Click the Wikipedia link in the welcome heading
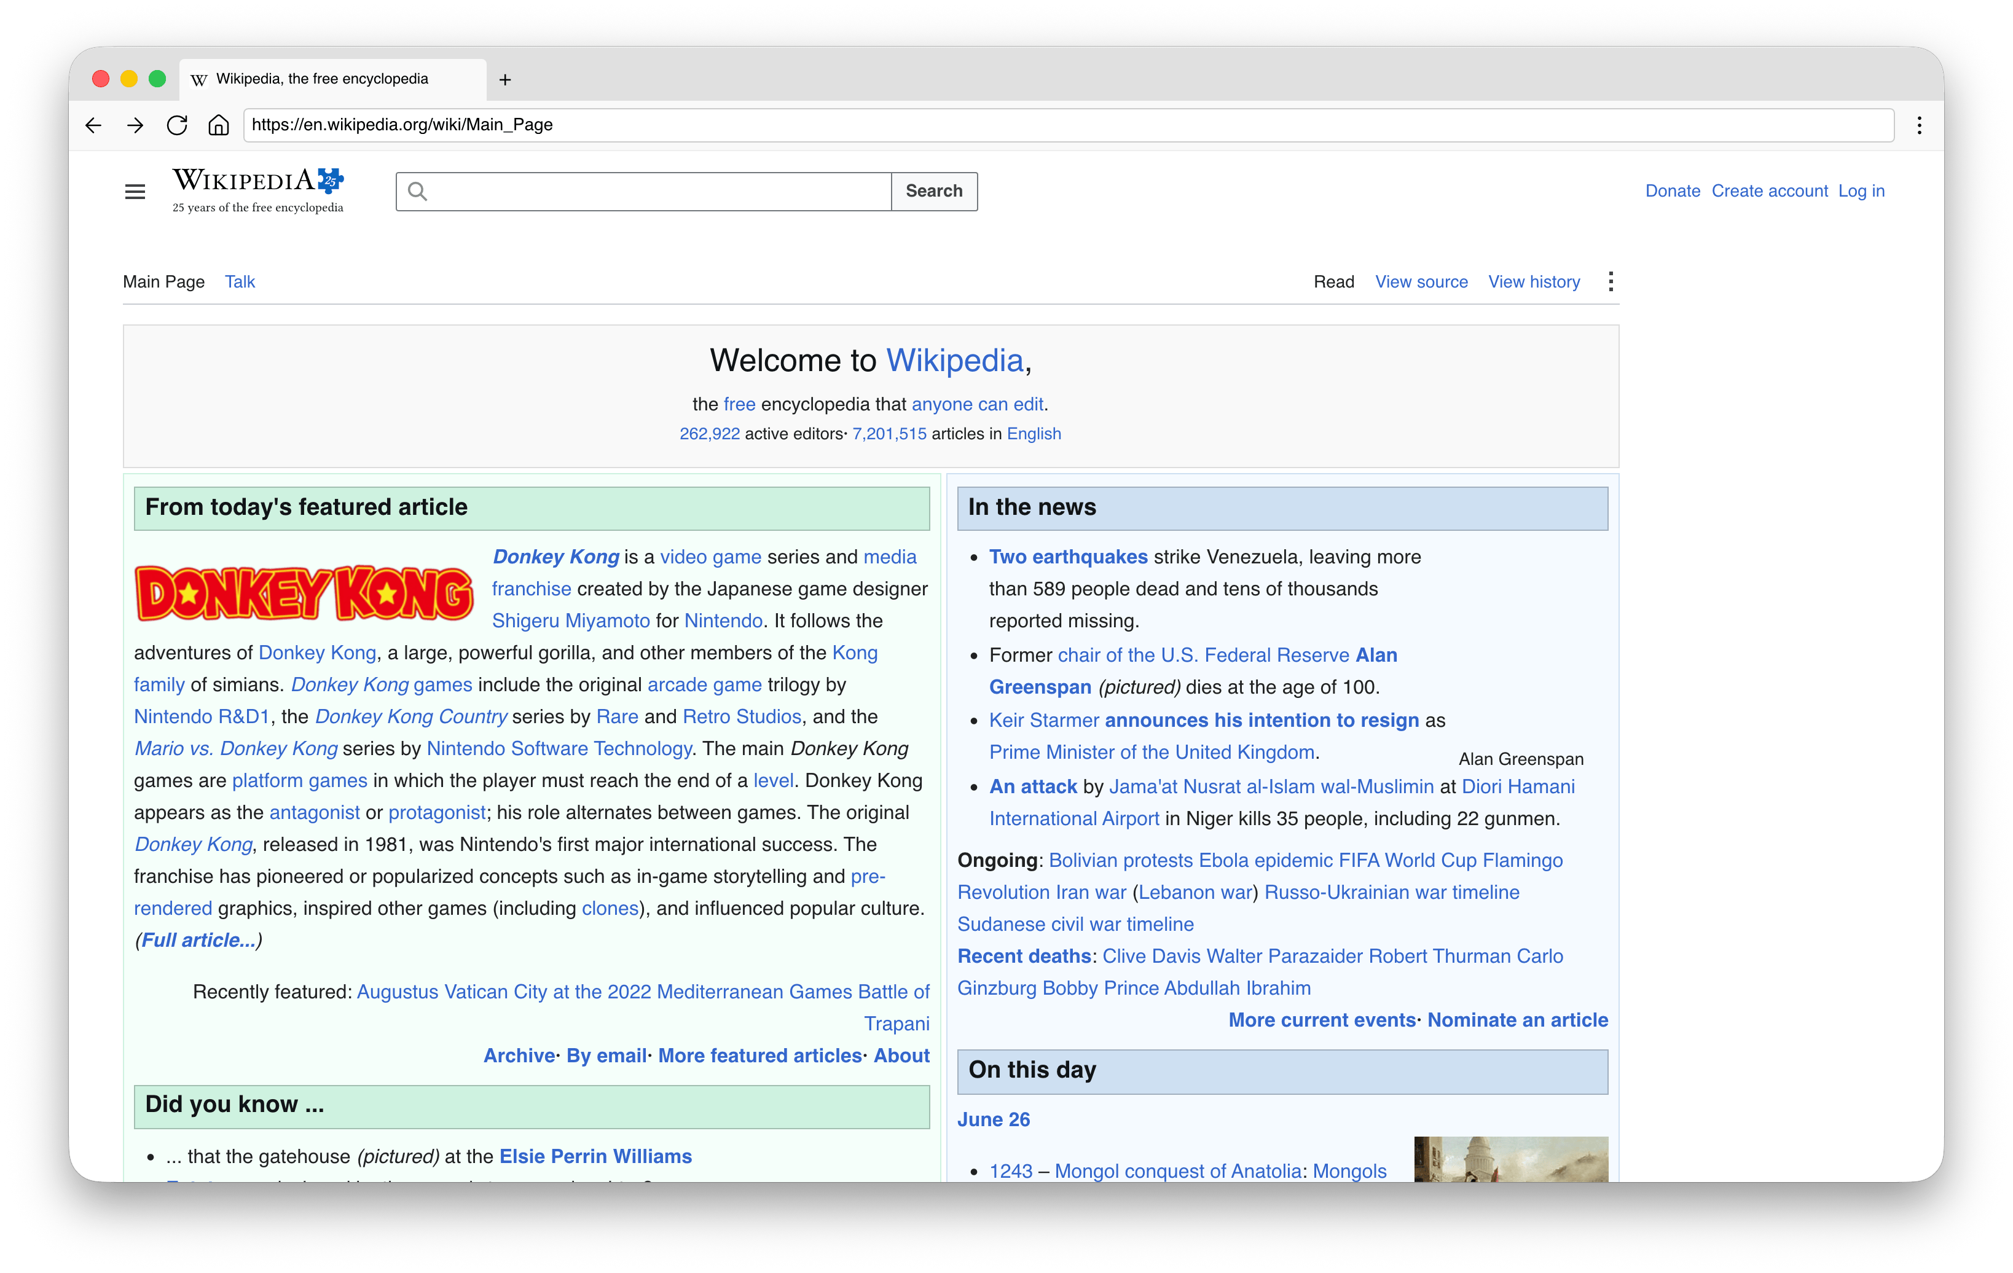 pos(955,360)
